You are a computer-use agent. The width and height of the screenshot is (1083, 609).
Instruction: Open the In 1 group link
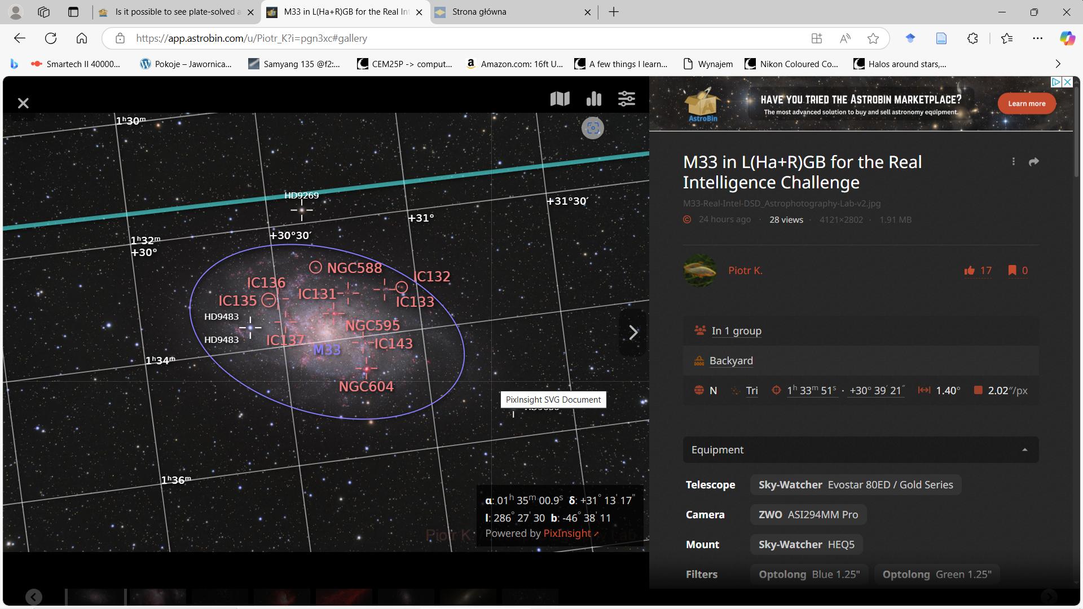coord(736,331)
